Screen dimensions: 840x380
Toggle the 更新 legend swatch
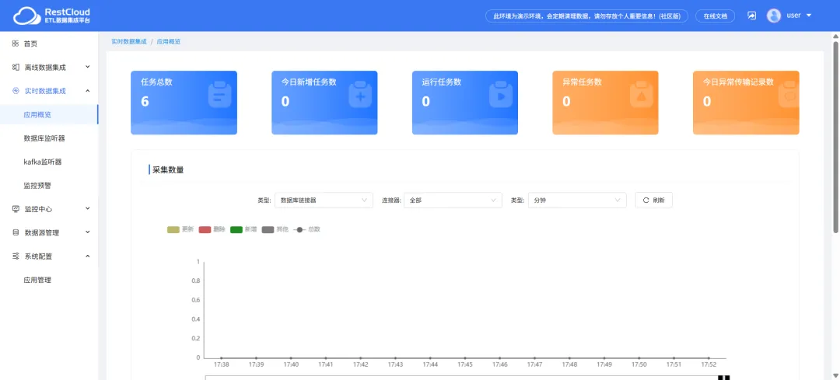click(x=173, y=229)
